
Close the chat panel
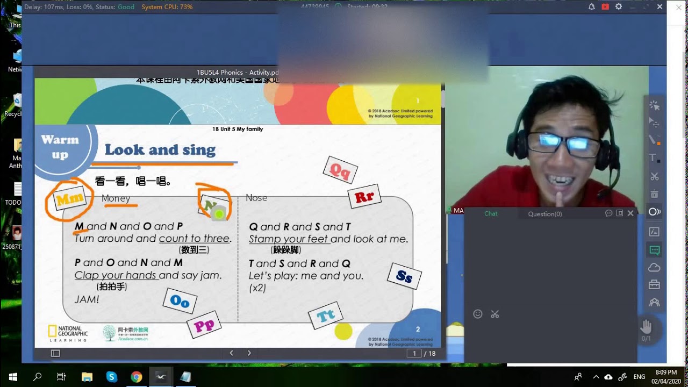[630, 213]
